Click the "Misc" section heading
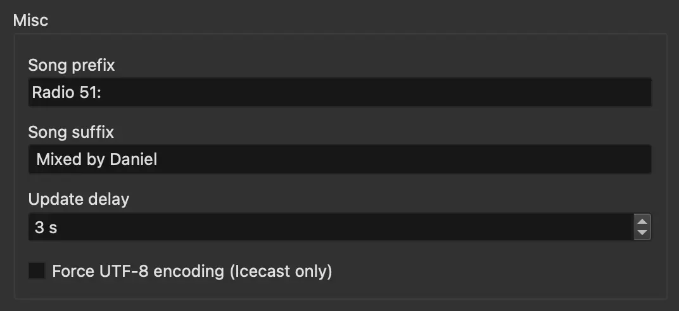This screenshot has height=311, width=679. tap(30, 20)
